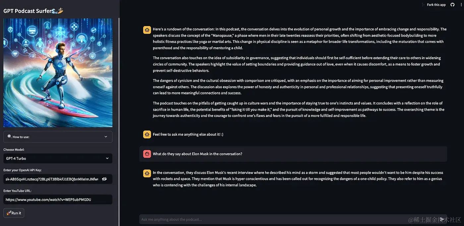Click the GPT-4 Turbo dropdown arrow
The image size is (464, 226).
pos(107,159)
